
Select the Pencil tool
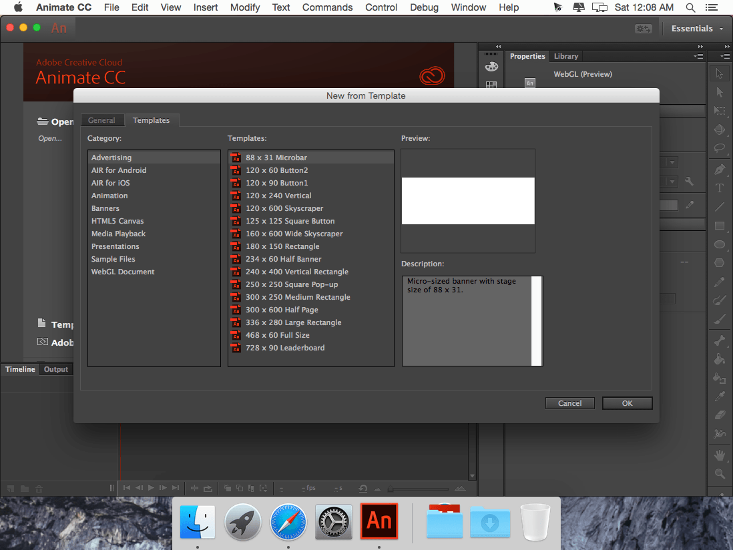[720, 282]
